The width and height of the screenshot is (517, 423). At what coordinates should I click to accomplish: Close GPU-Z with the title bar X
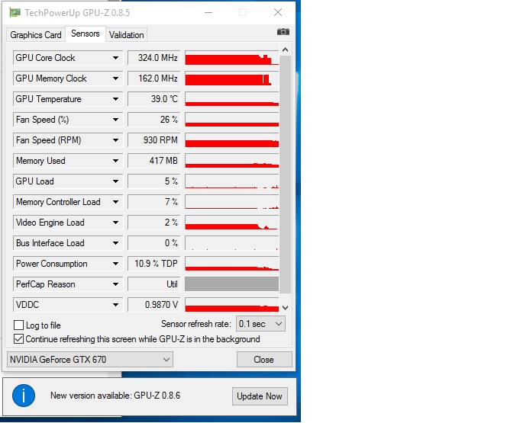tap(278, 13)
